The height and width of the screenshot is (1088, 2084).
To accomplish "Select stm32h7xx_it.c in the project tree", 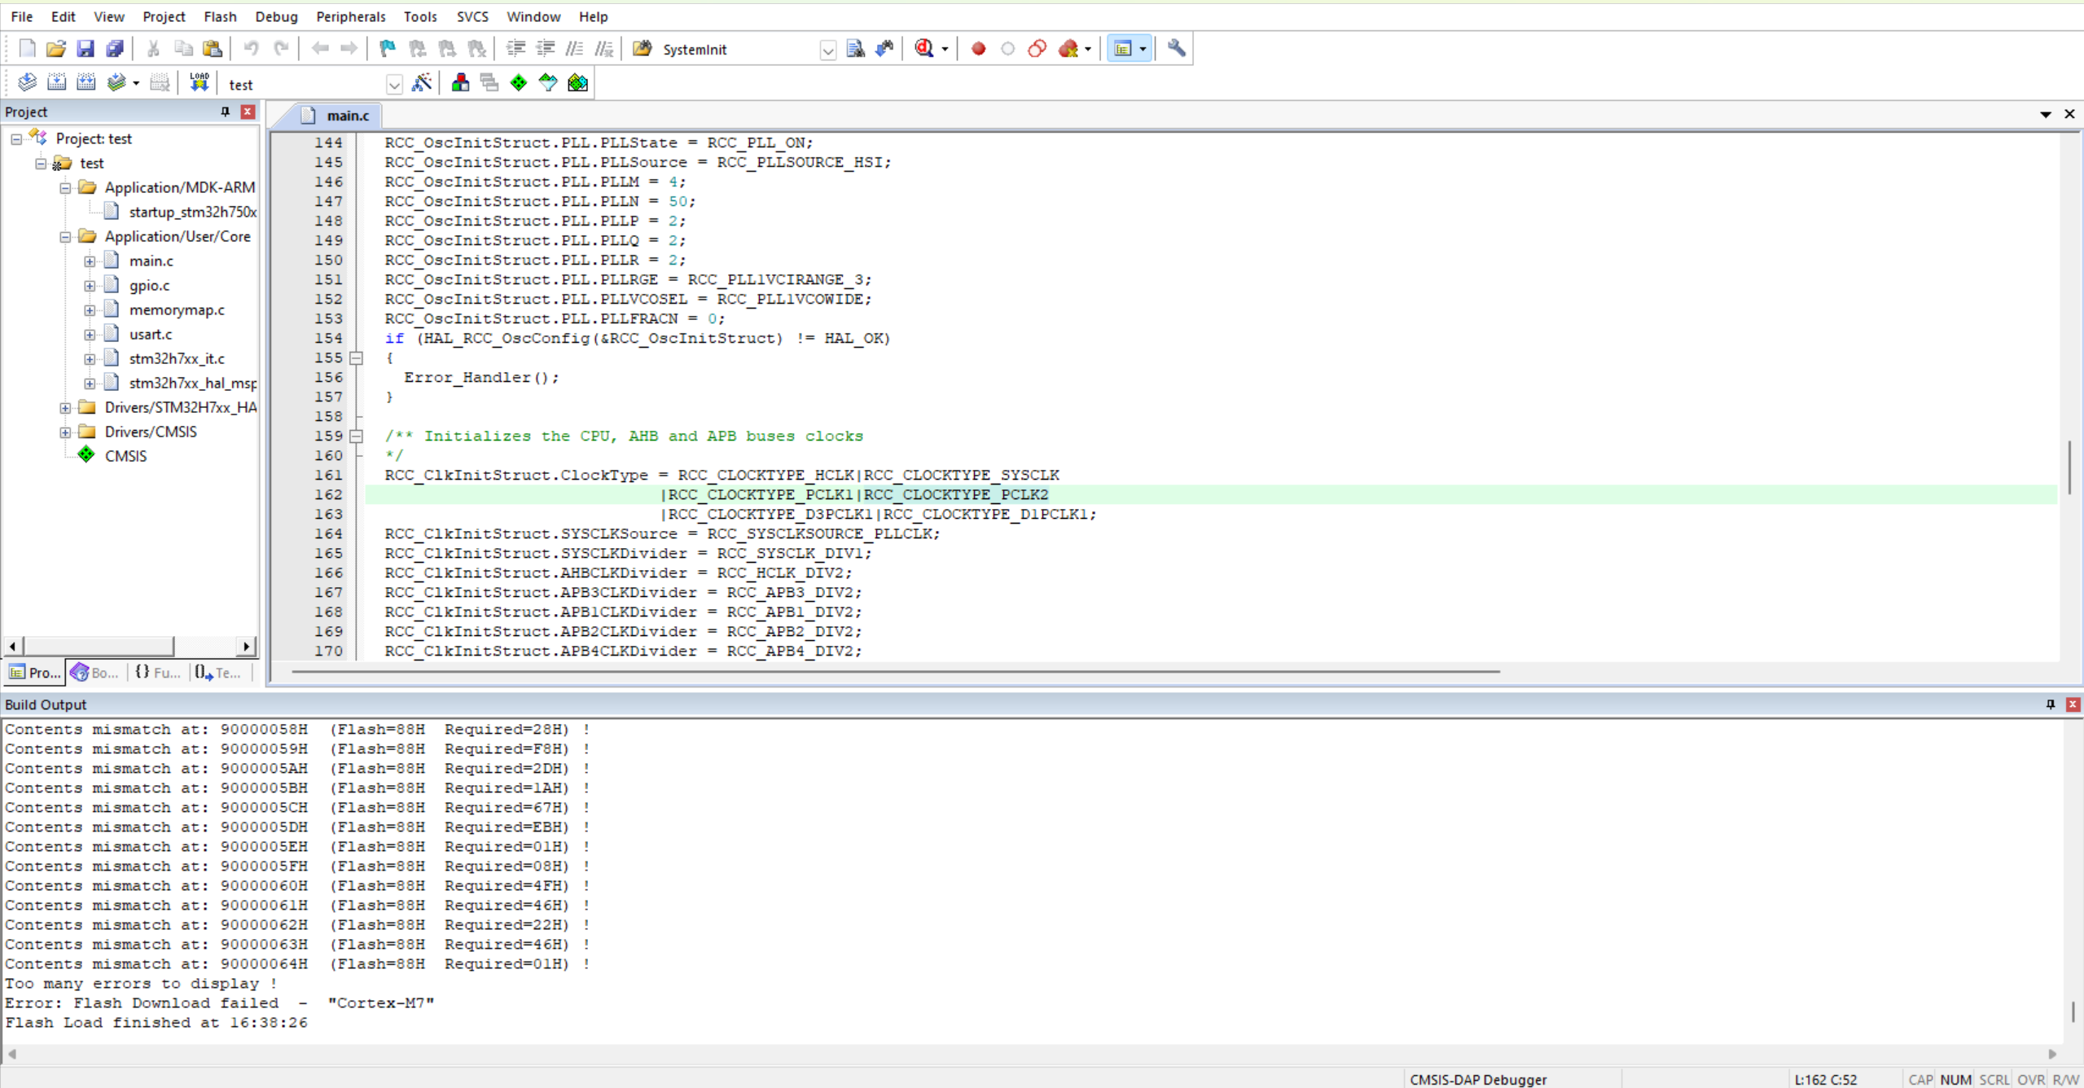I will coord(177,359).
